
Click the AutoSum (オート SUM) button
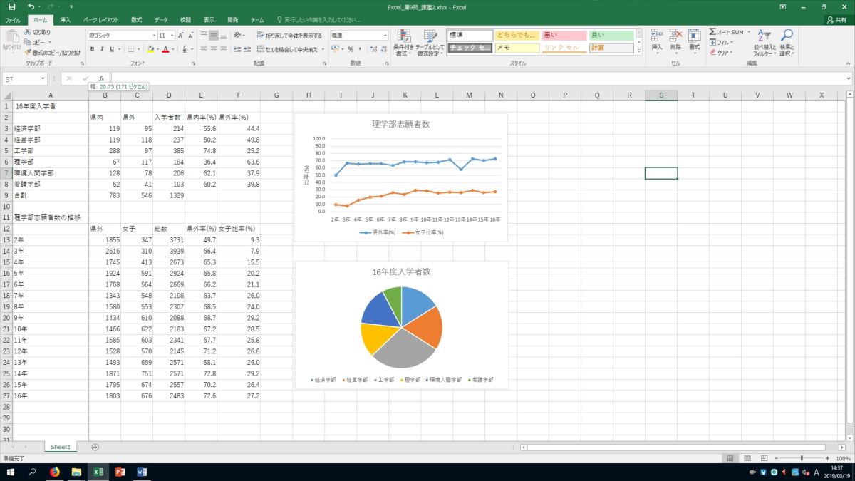pyautogui.click(x=726, y=32)
